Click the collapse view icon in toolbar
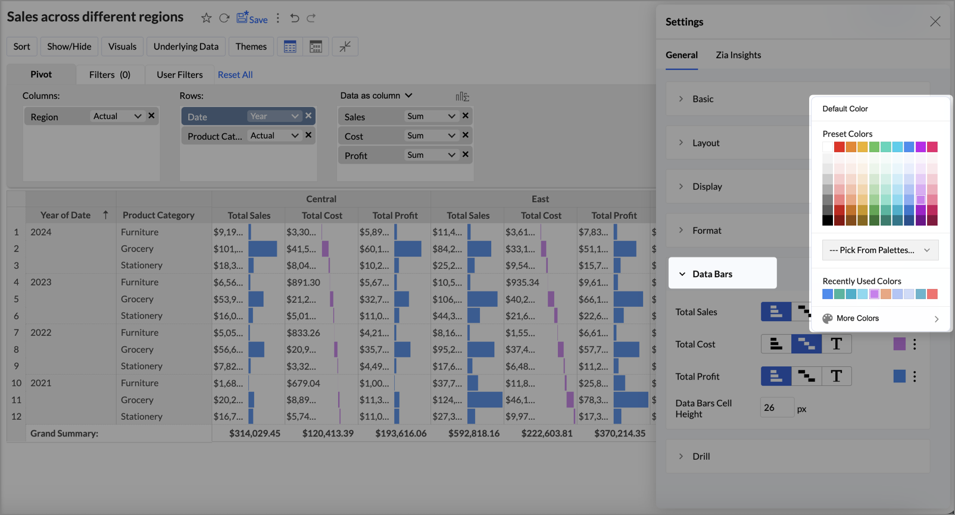 [345, 46]
